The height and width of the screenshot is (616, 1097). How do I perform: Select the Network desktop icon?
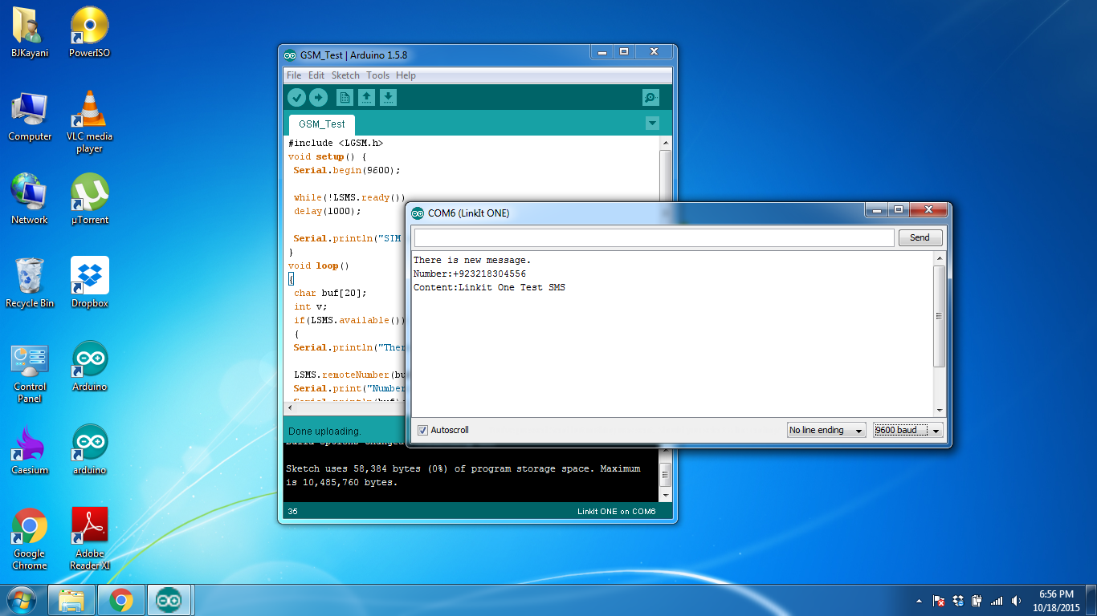(29, 200)
